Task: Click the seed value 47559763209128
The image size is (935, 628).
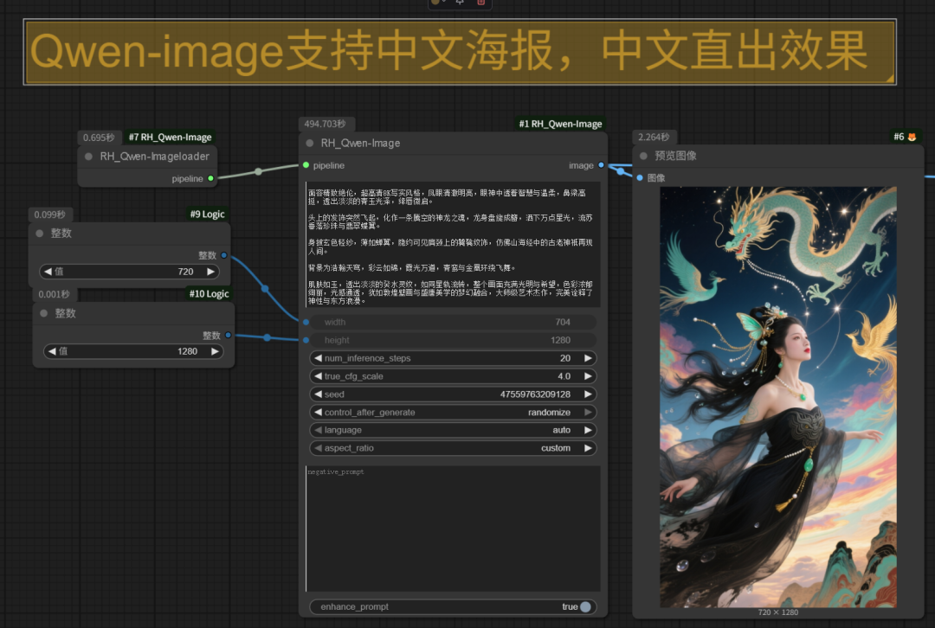Action: tap(535, 394)
